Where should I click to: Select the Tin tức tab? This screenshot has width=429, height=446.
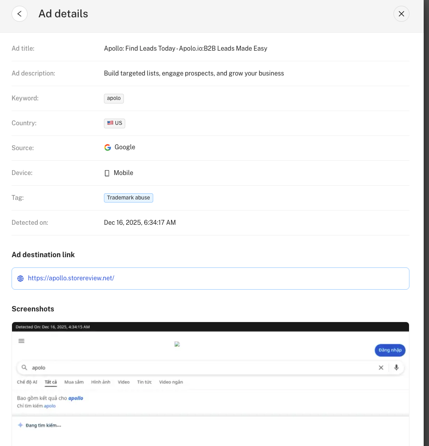coord(144,382)
